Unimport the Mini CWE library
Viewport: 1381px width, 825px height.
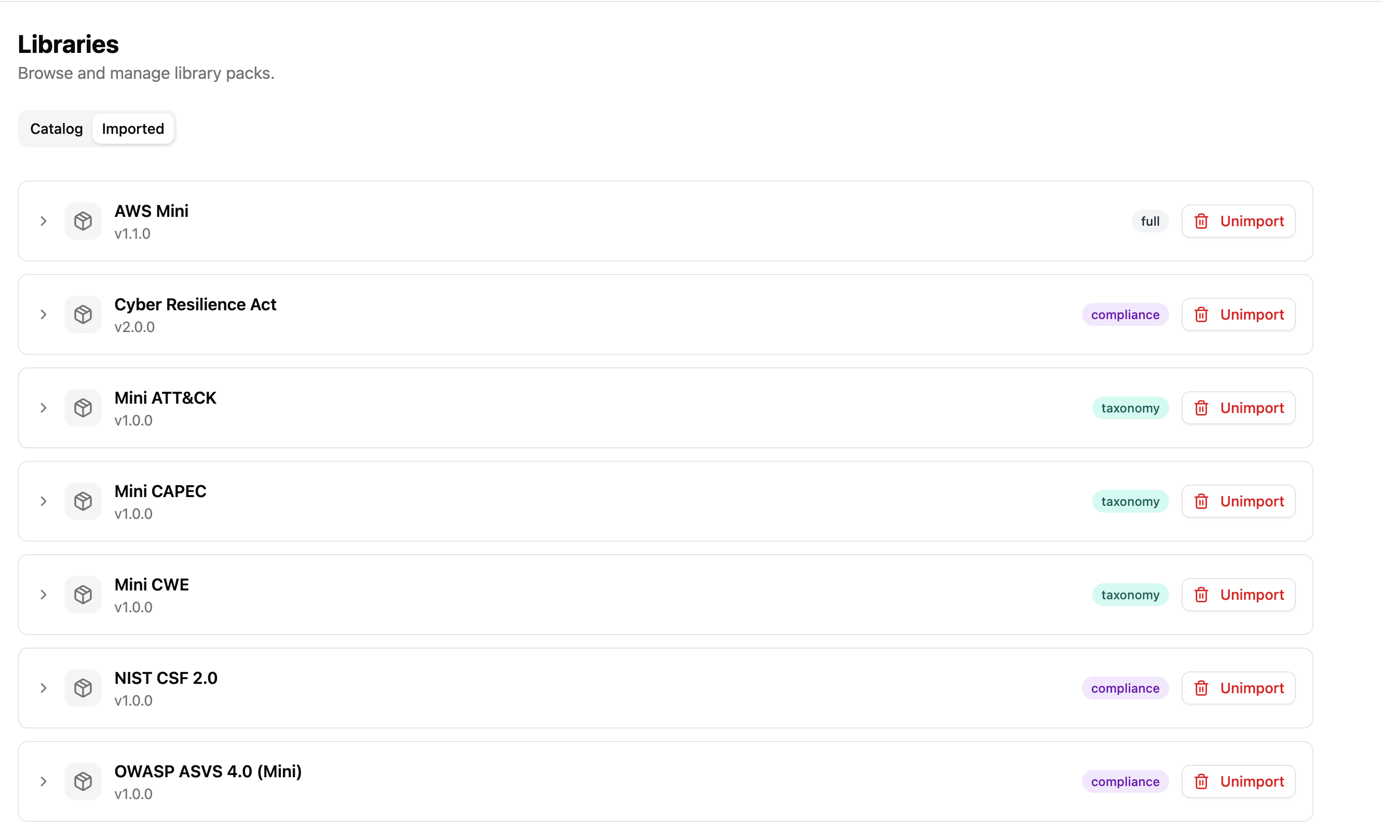tap(1239, 595)
